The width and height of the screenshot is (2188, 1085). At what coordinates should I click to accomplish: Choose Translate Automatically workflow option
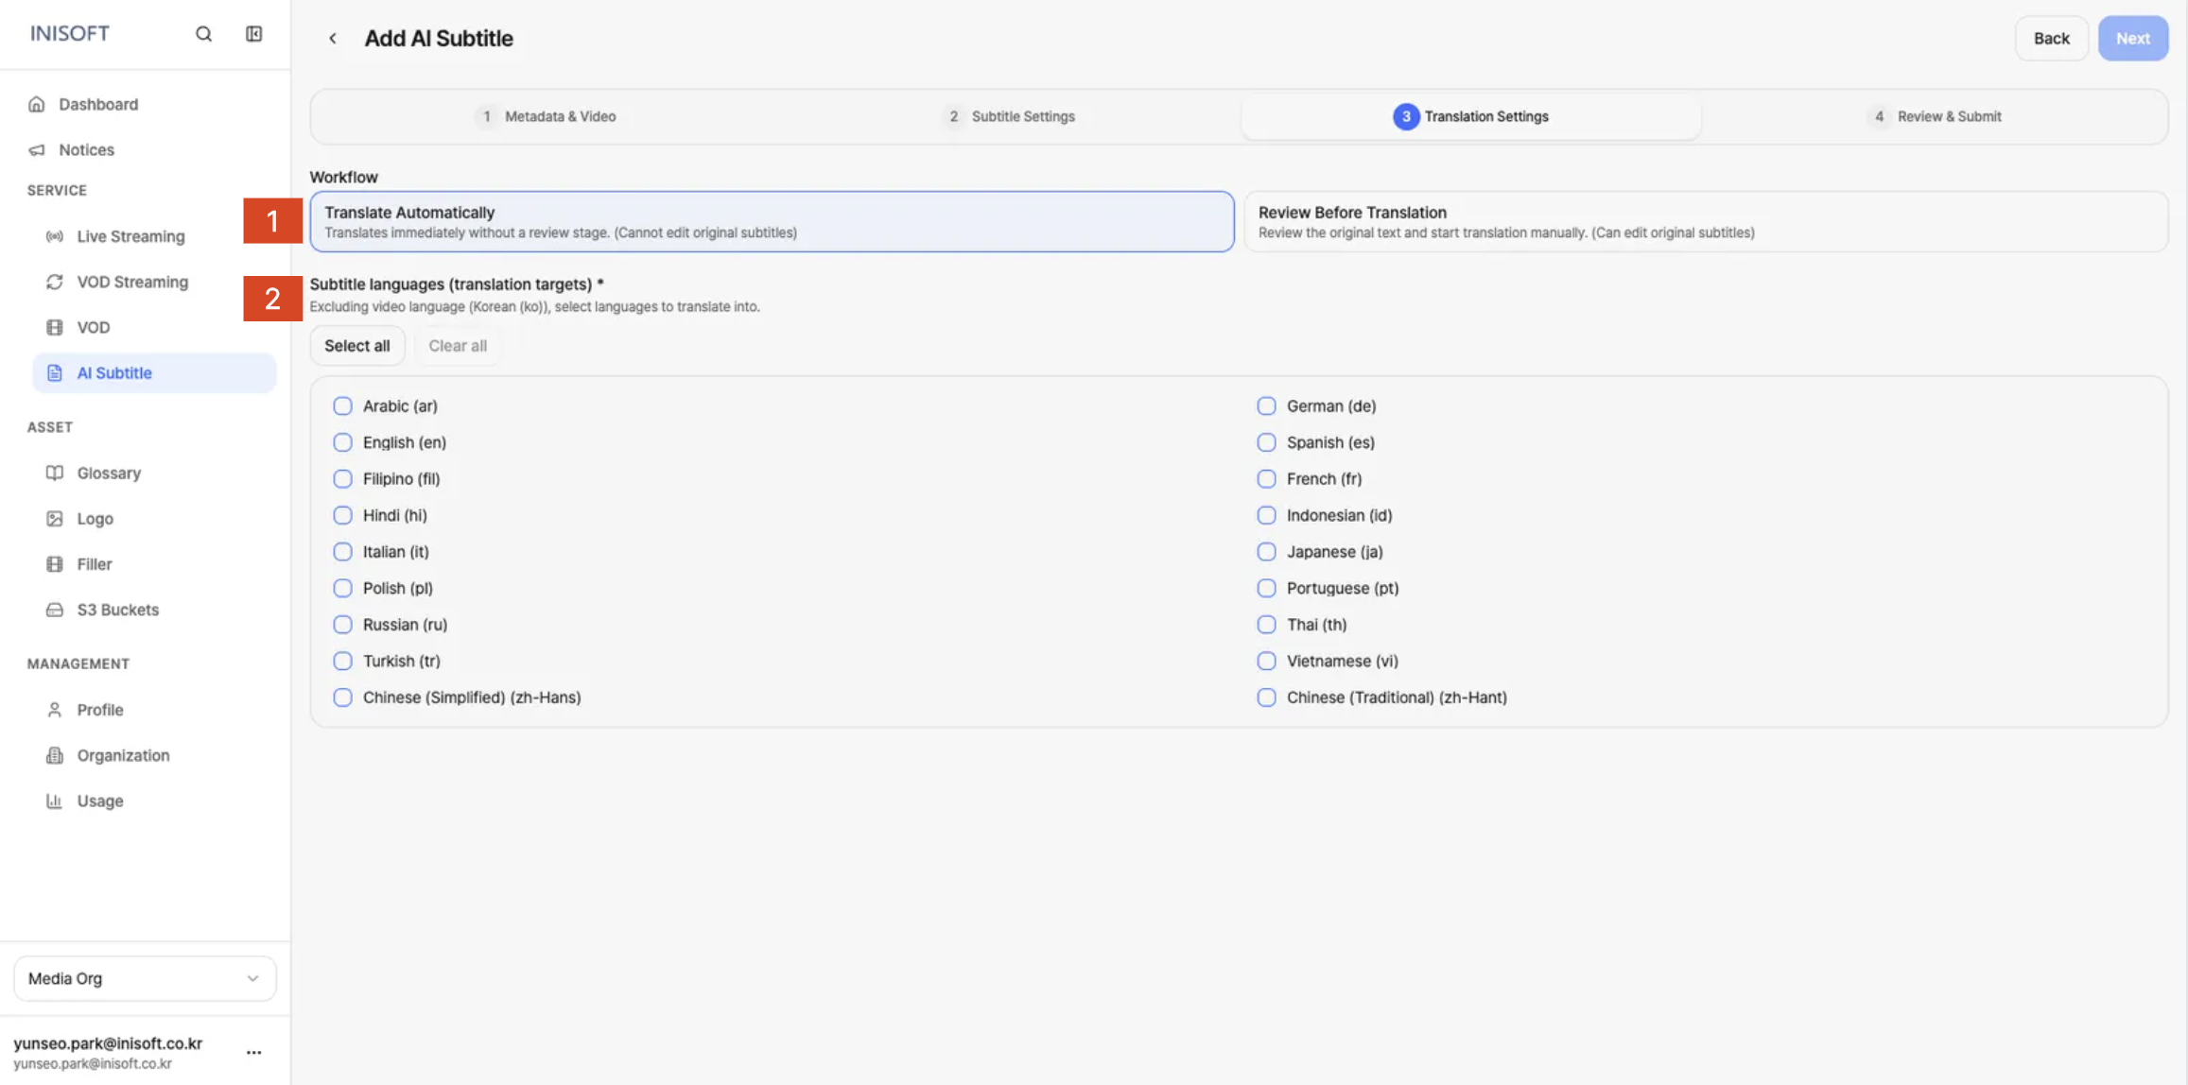coord(772,221)
